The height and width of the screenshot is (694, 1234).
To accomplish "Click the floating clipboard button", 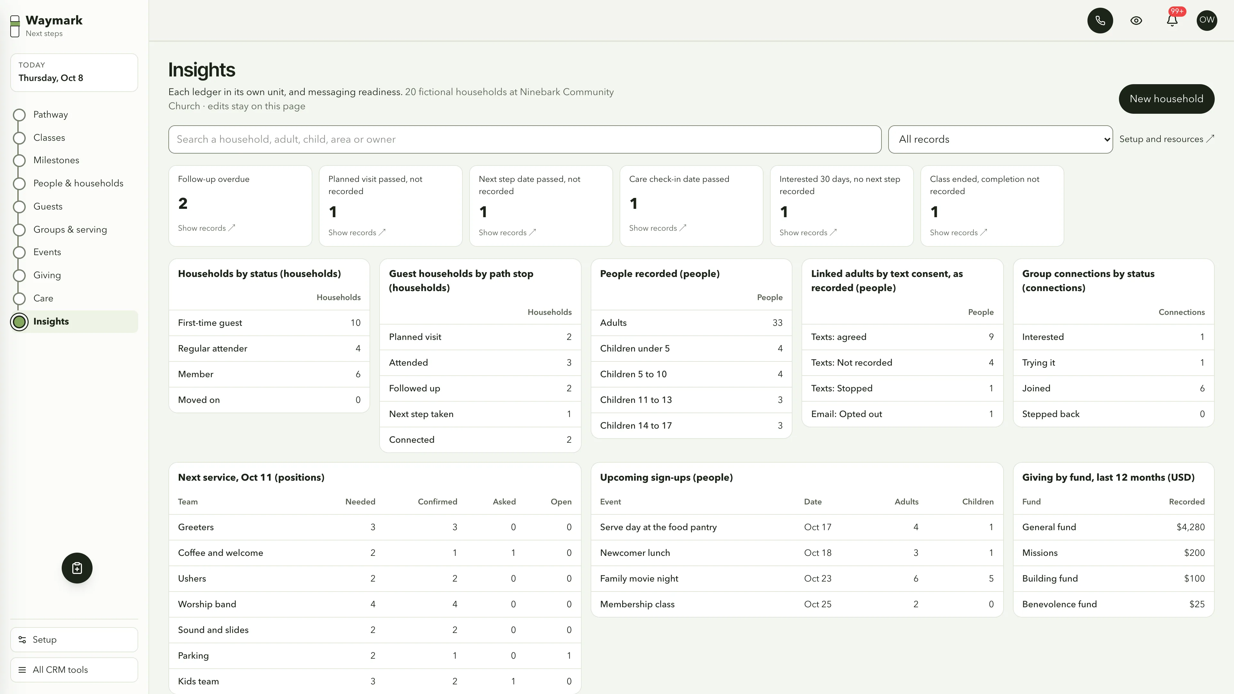I will [x=77, y=568].
